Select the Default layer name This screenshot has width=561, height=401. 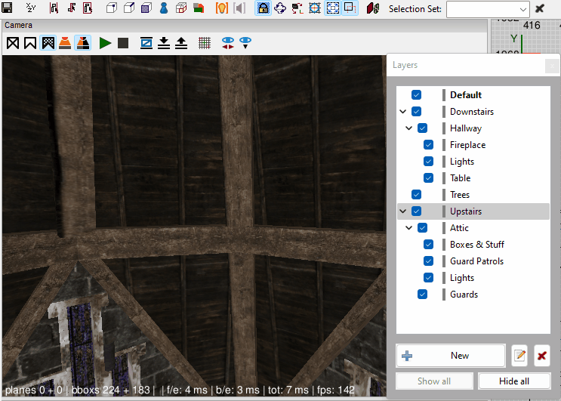coord(466,95)
